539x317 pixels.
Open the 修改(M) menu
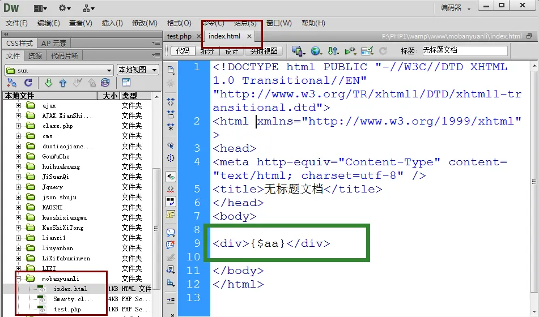point(145,23)
